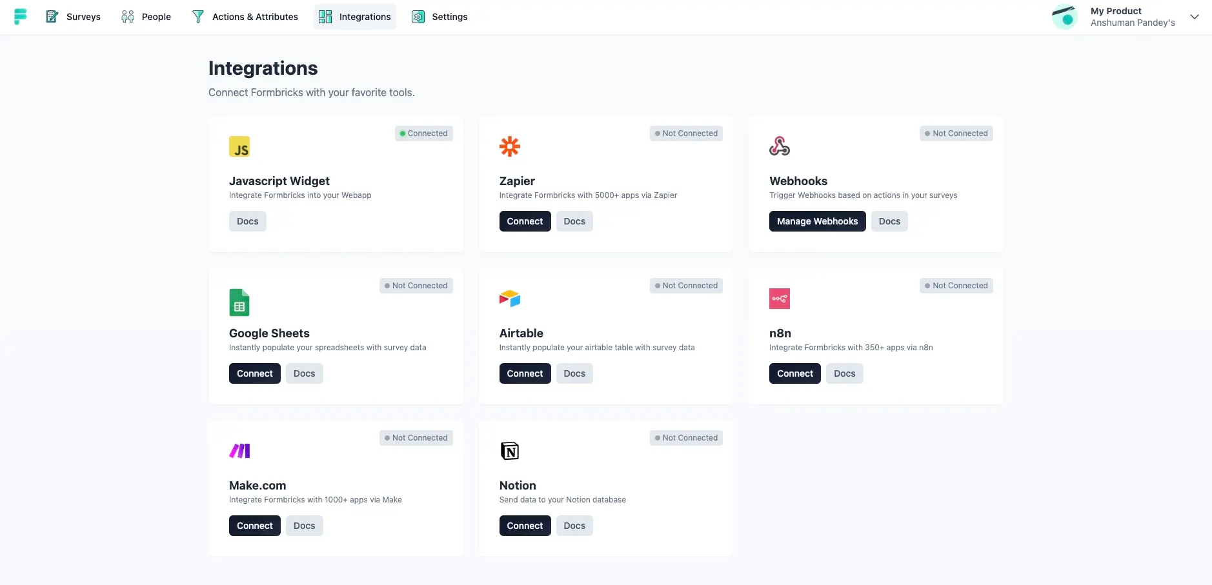Click the Webhooks card title
Viewport: 1212px width, 585px height.
[798, 181]
